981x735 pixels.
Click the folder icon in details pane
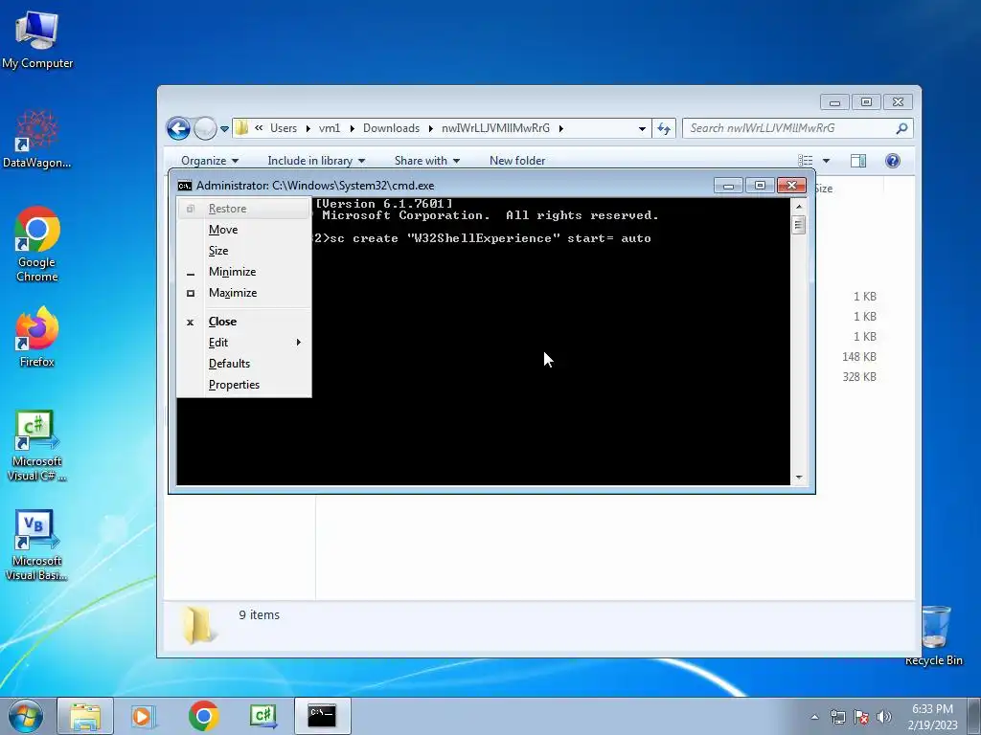[x=197, y=625]
